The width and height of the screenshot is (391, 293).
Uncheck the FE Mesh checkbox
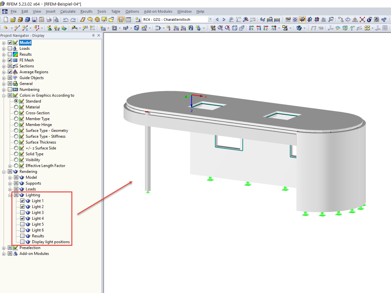pyautogui.click(x=10, y=60)
